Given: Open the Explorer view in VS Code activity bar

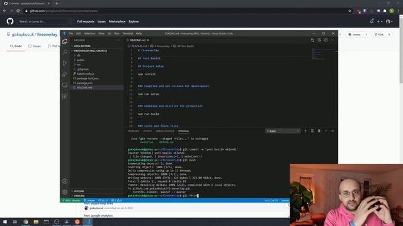Looking at the screenshot, I should coord(65,41).
